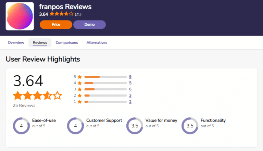Click the star icon in 3-star row

click(x=80, y=89)
